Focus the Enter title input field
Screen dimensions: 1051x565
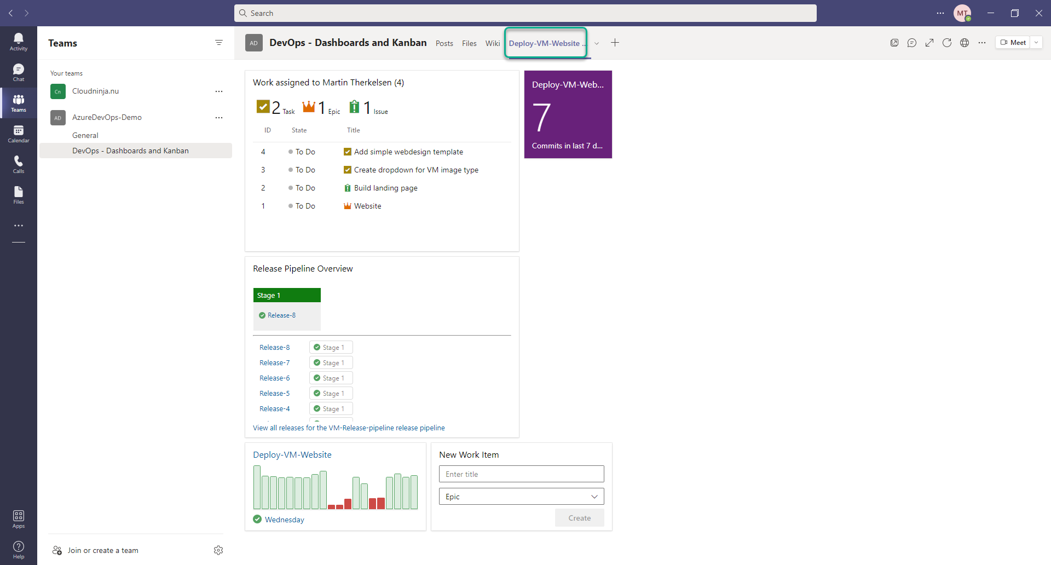click(x=522, y=474)
